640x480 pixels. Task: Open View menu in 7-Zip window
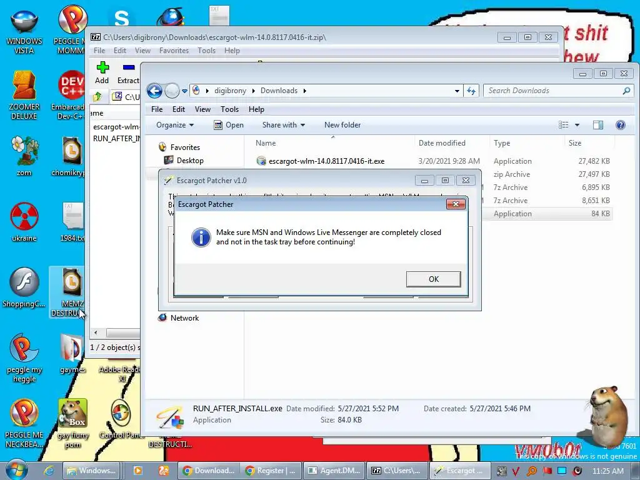(142, 51)
